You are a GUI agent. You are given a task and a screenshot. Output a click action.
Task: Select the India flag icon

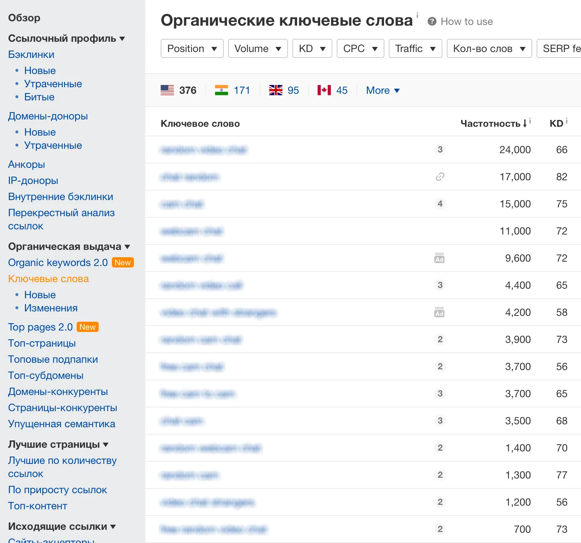tap(222, 90)
